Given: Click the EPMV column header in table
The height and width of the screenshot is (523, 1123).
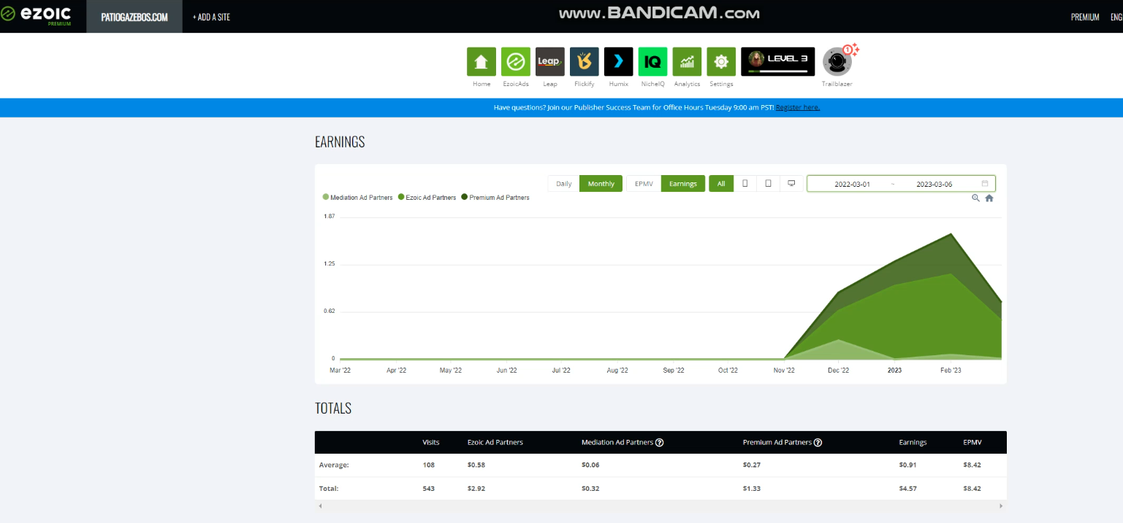Looking at the screenshot, I should click(972, 442).
